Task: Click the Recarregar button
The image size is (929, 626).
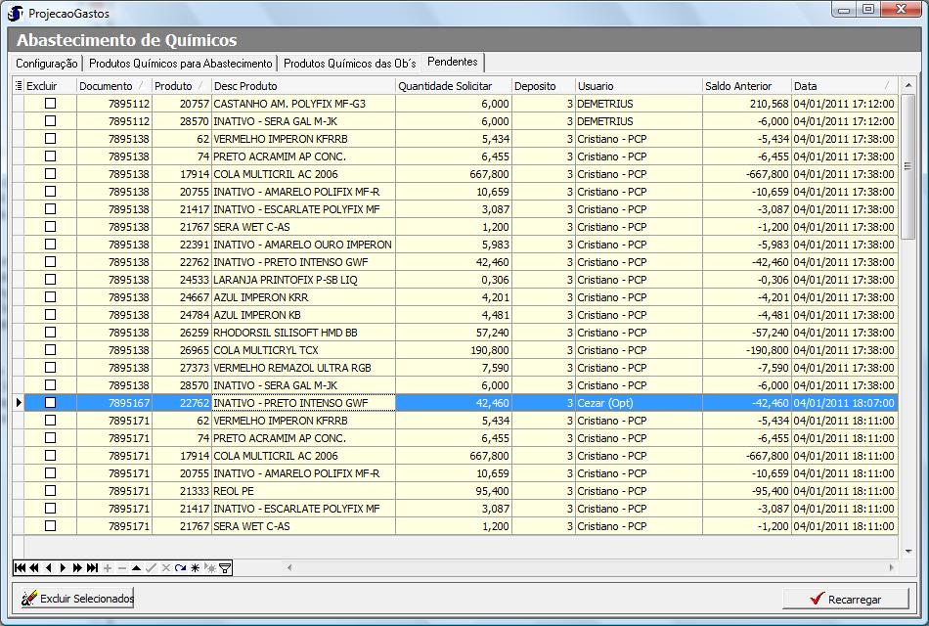Action: [x=846, y=599]
